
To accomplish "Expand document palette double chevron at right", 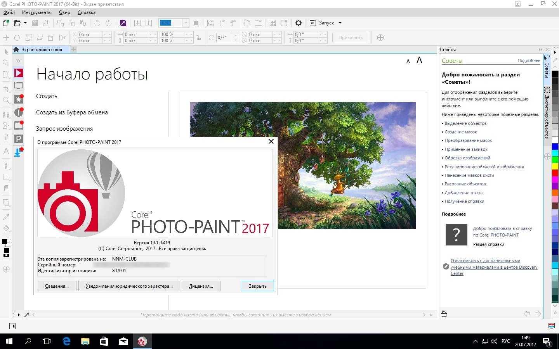I will [x=431, y=315].
